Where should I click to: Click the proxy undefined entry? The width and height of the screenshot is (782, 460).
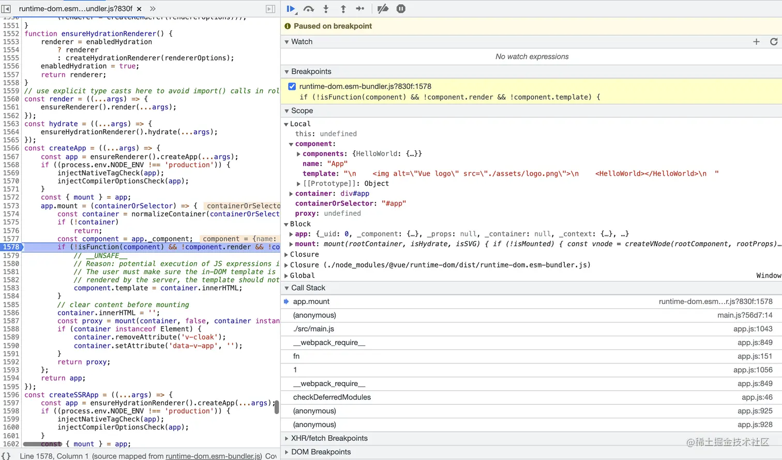[x=328, y=214]
